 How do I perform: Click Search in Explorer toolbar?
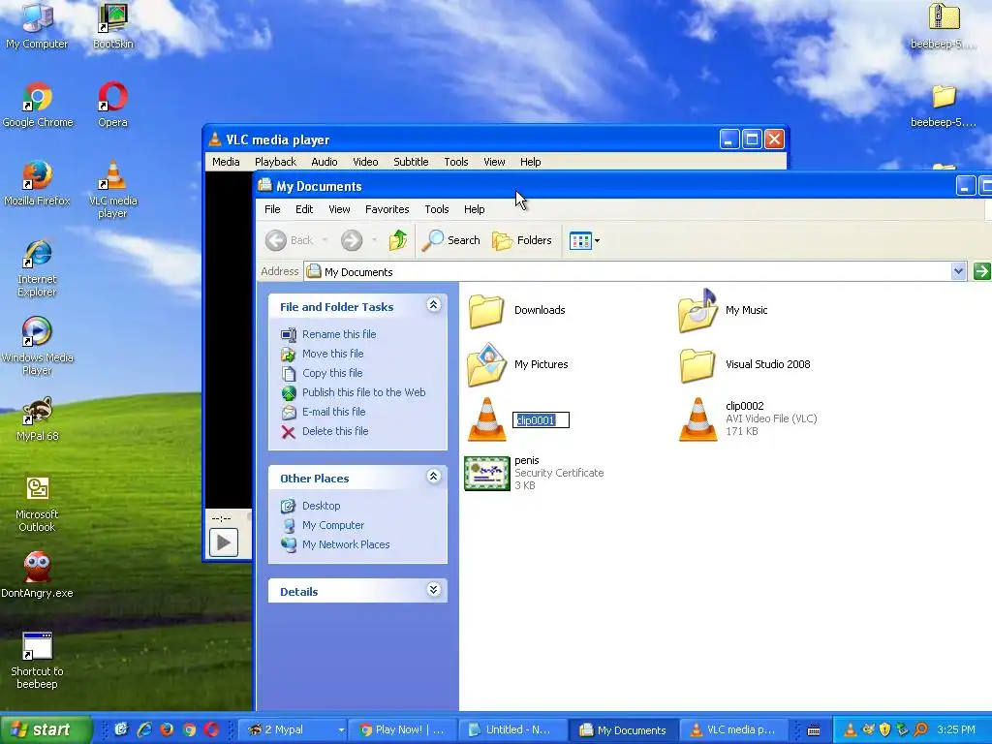click(x=451, y=240)
